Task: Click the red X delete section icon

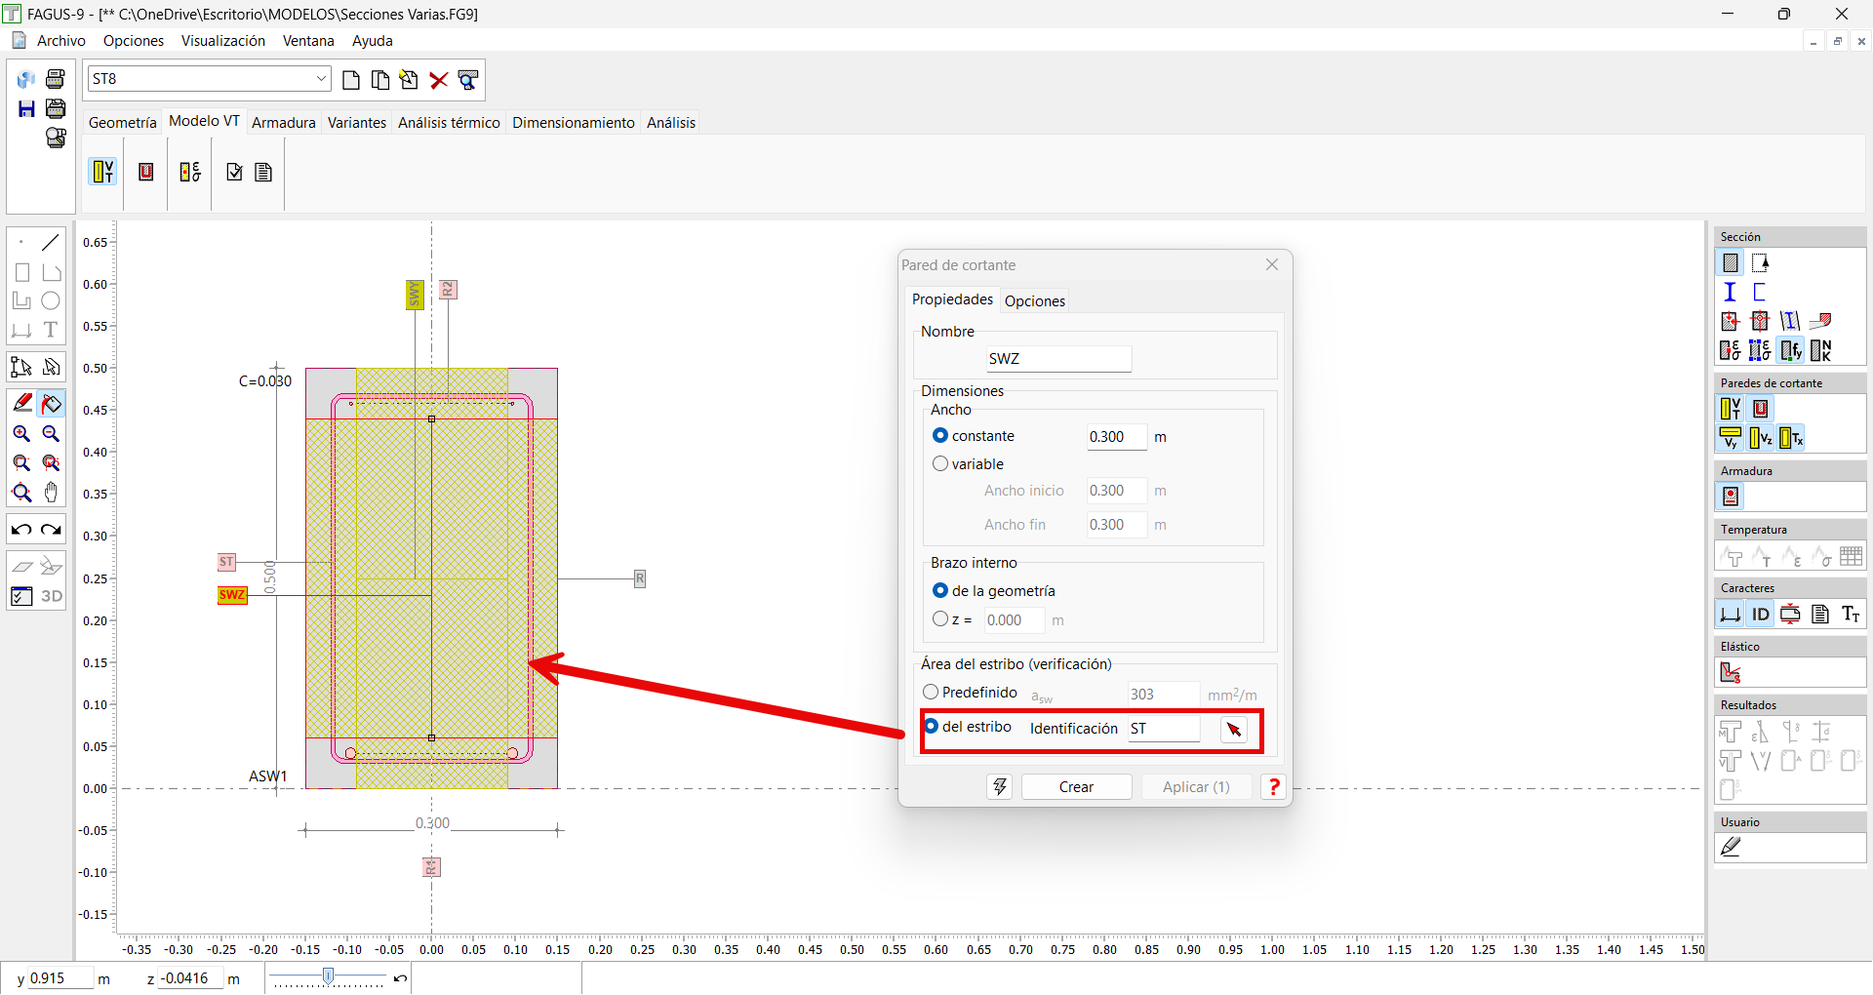Action: (x=439, y=80)
